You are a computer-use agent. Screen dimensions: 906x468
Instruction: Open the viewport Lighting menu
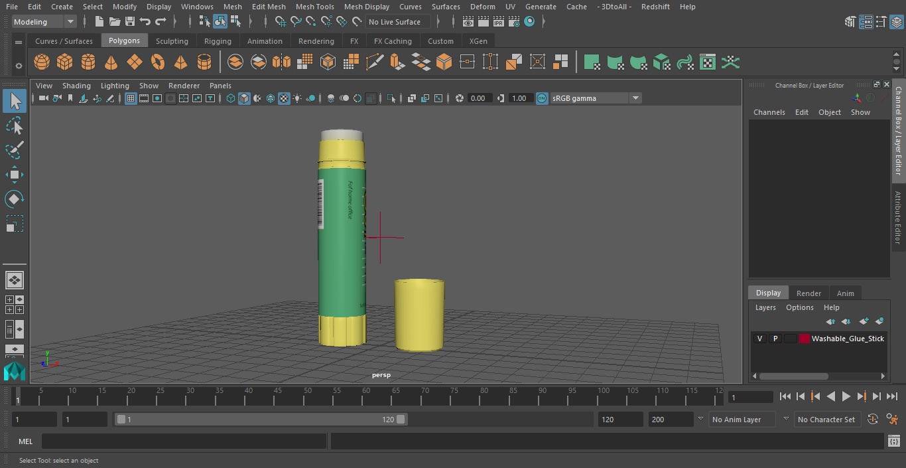[115, 86]
